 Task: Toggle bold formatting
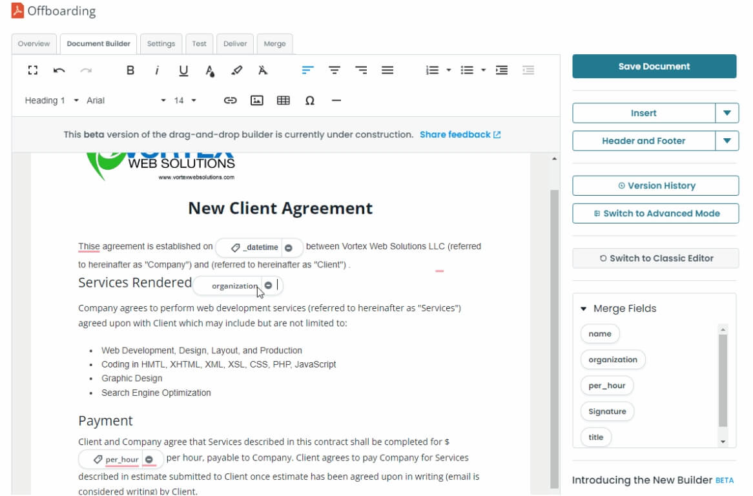(x=130, y=70)
